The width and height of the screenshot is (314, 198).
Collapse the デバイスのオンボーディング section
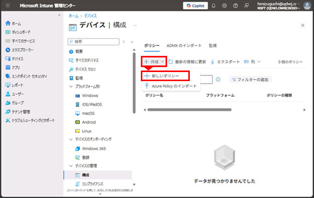(71, 139)
